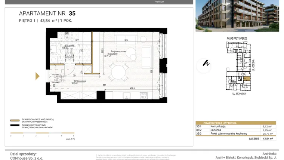Click the 'ŁĄCZNIE' total label
The height and width of the screenshot is (160, 284).
tap(254, 139)
